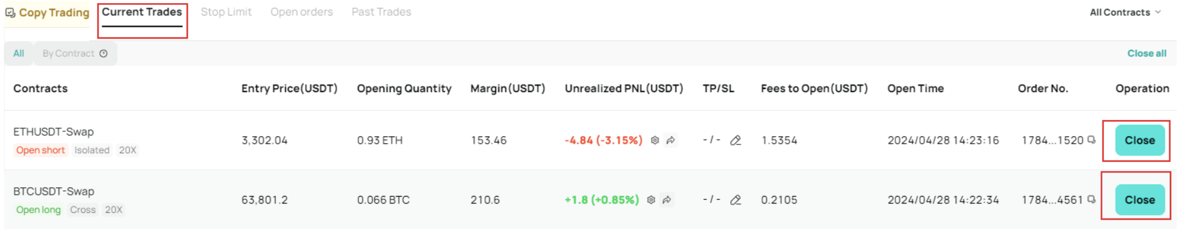Click the Close all link
Viewport: 1178px width, 229px height.
[1147, 54]
